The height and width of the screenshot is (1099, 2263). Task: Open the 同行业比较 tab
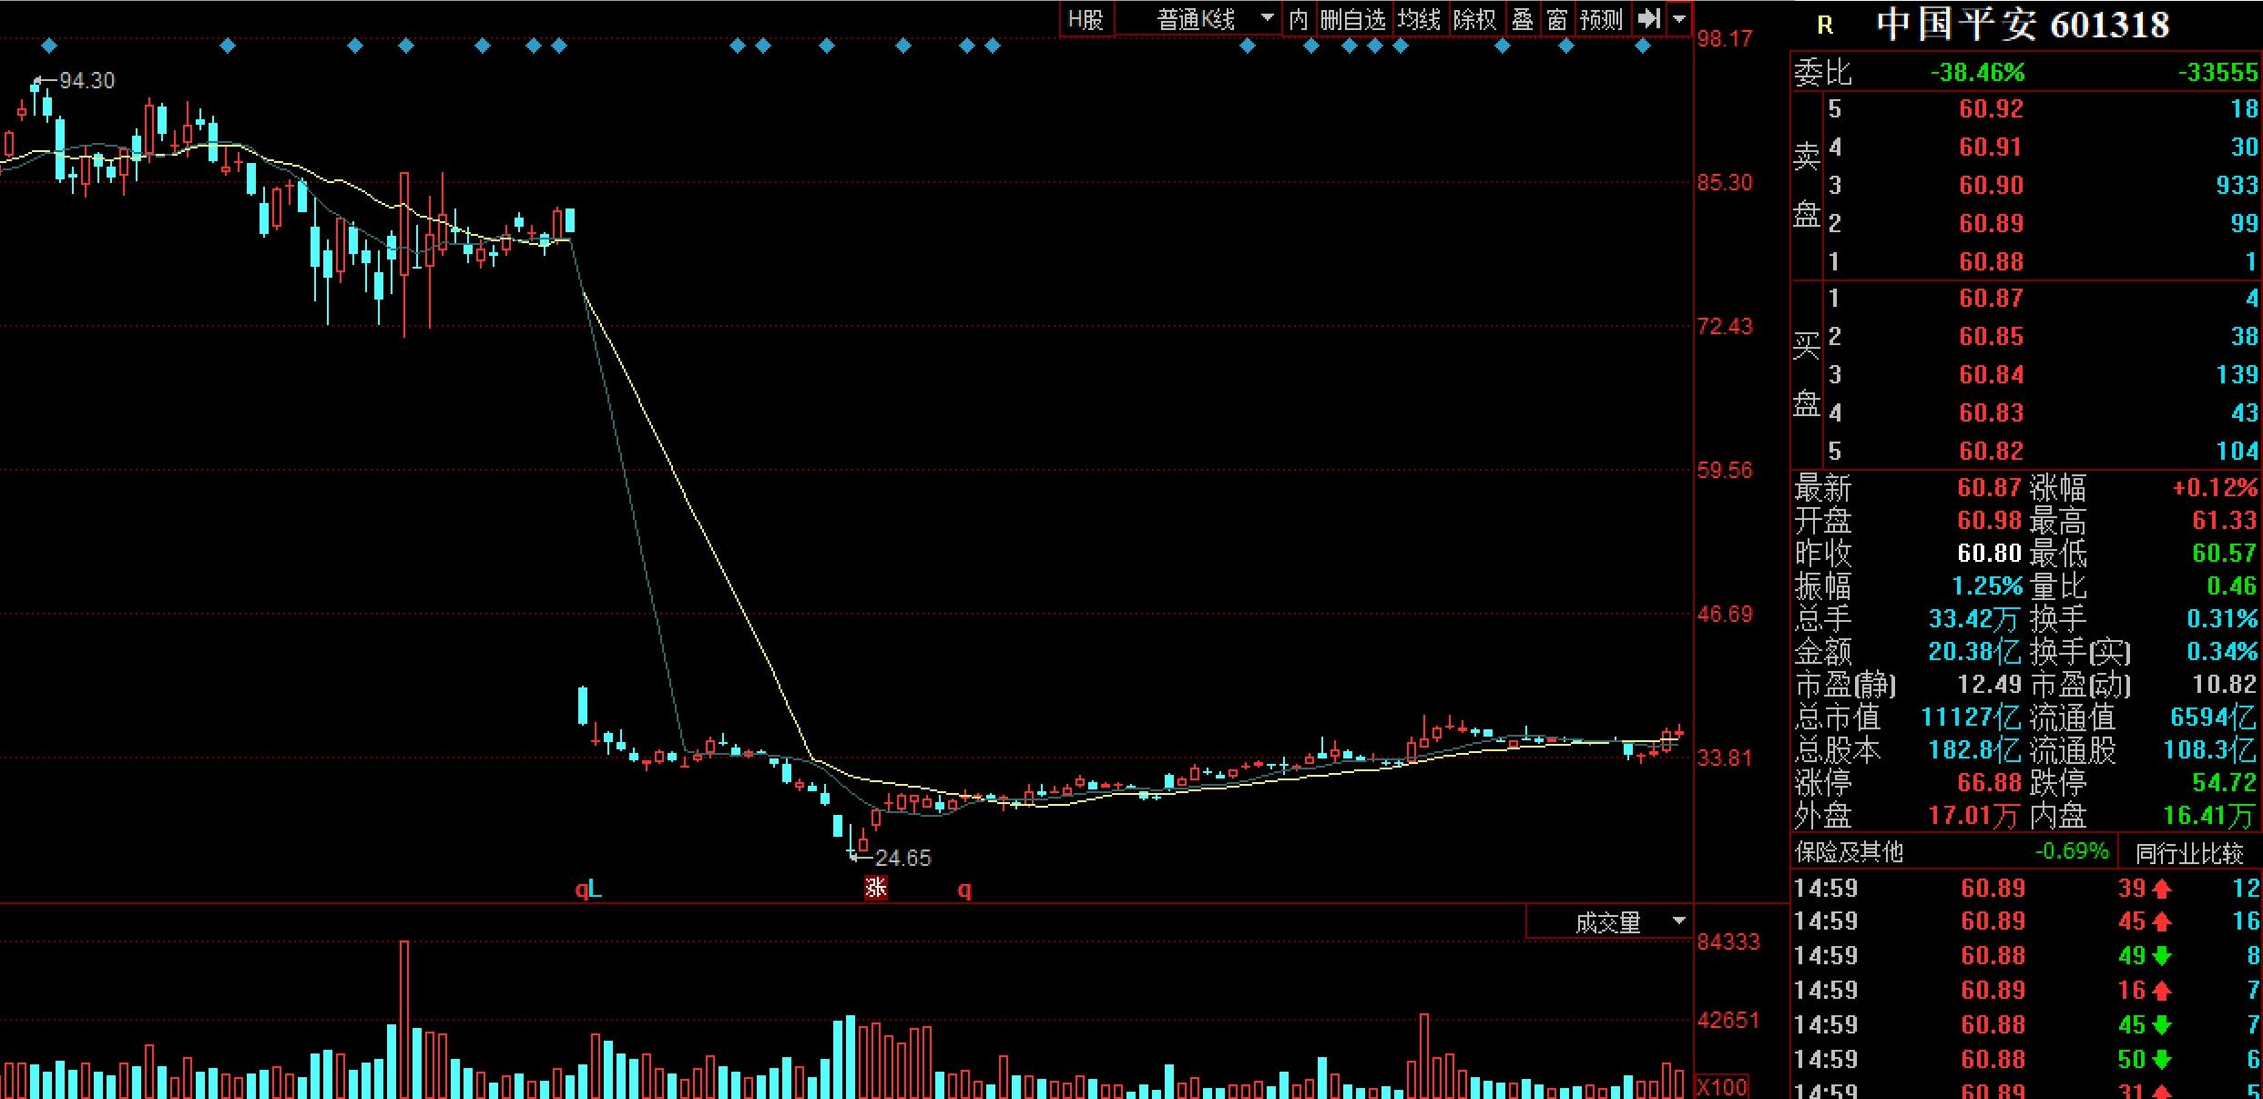coord(2189,854)
